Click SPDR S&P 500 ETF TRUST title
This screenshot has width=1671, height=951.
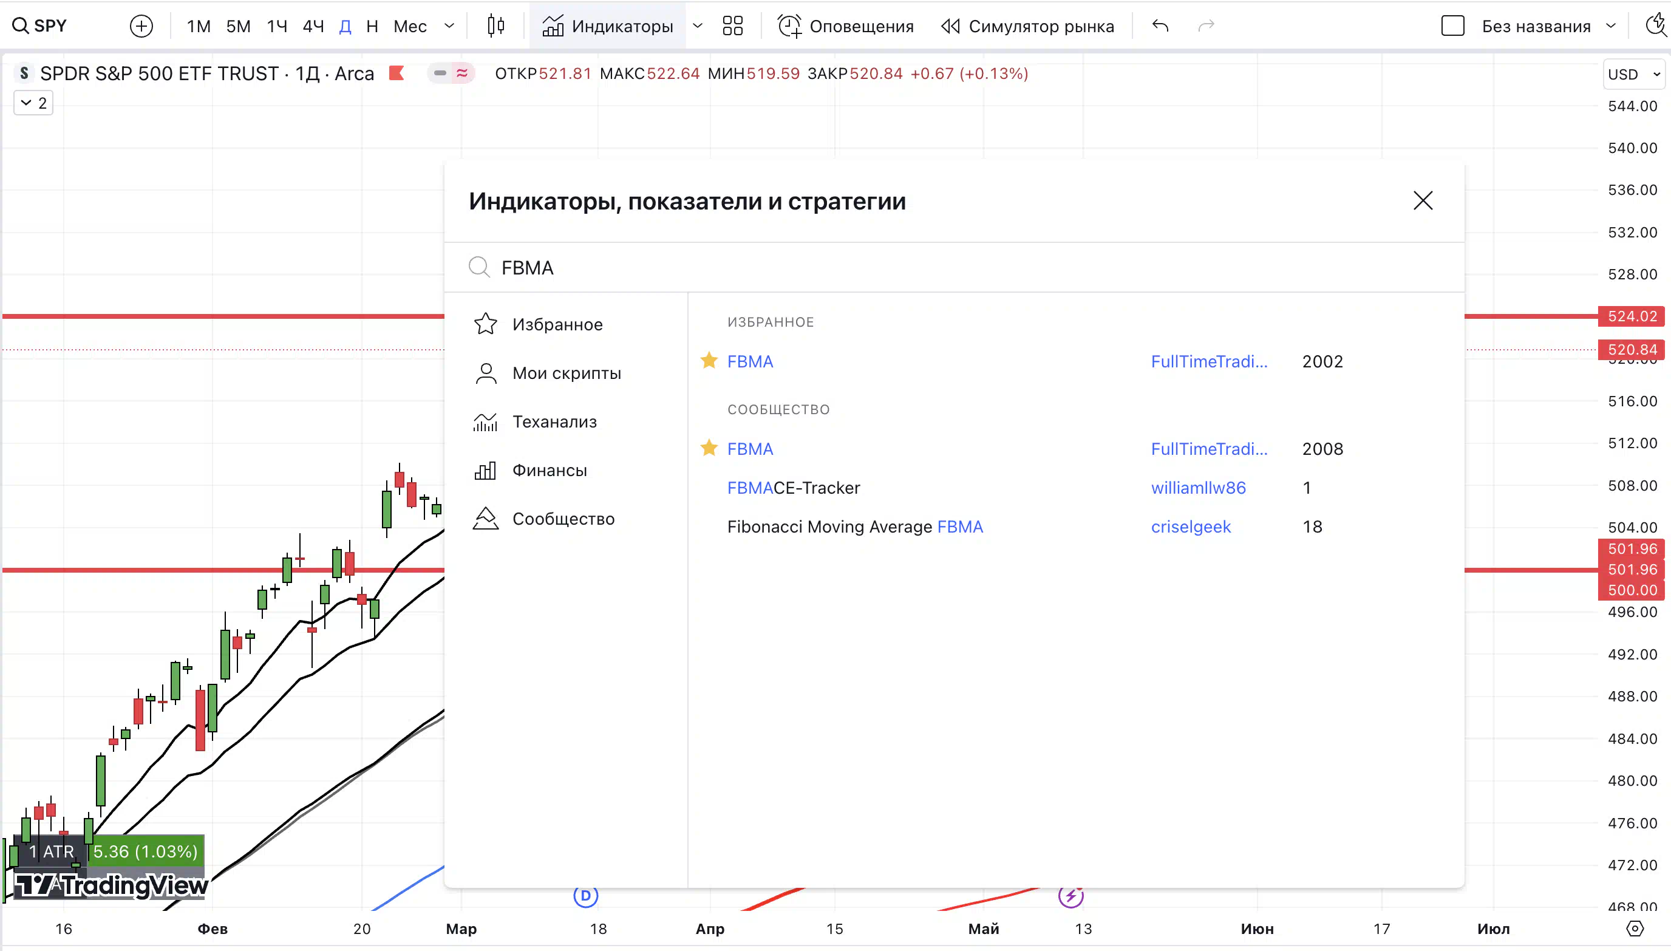tap(159, 73)
